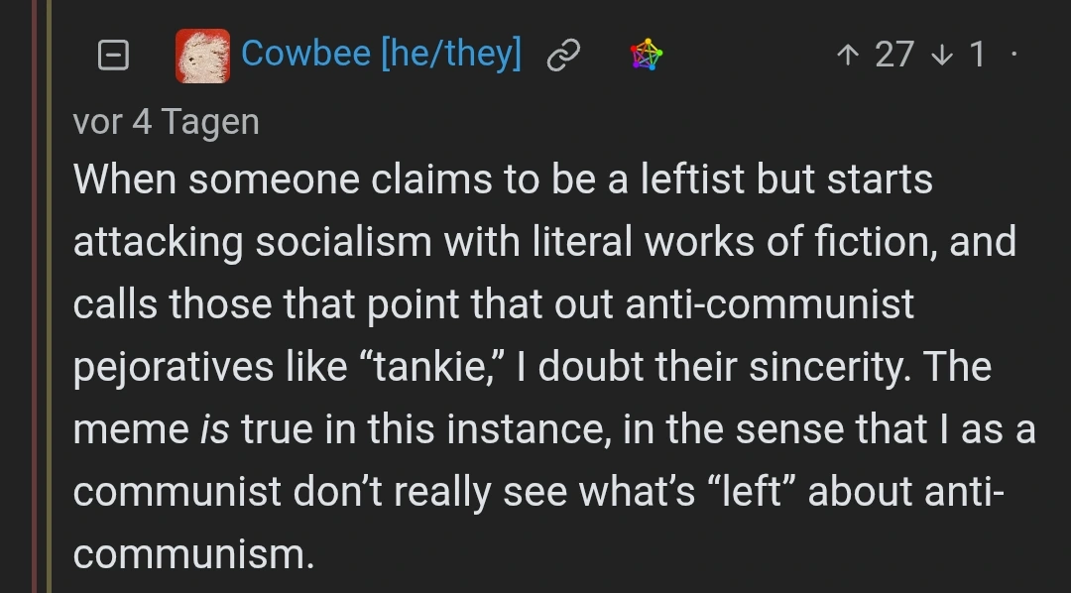Click the word "anti-communist" in the comment
Viewport: 1071px width, 593px height.
click(769, 304)
